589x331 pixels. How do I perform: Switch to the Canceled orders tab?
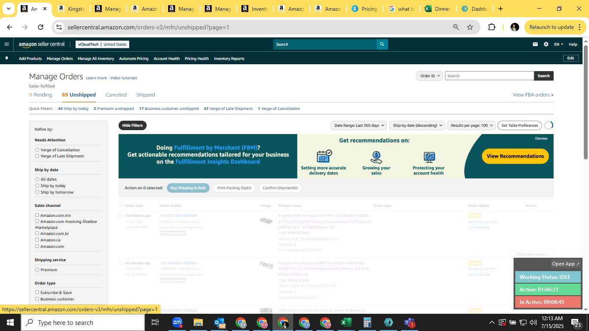pyautogui.click(x=116, y=95)
